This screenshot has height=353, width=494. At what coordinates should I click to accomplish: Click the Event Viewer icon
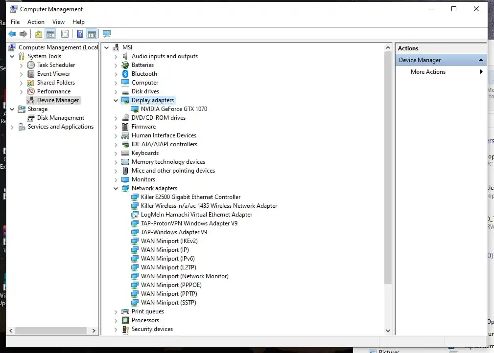coord(31,74)
